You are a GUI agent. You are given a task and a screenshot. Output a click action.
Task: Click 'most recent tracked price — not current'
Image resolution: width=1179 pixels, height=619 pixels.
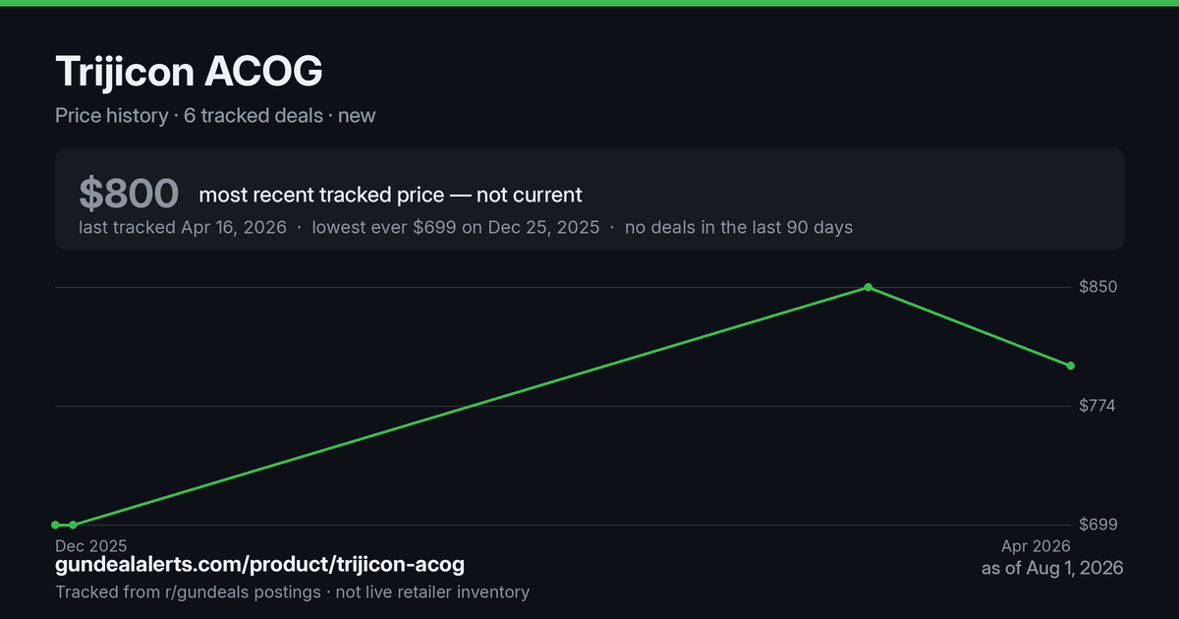tap(390, 195)
